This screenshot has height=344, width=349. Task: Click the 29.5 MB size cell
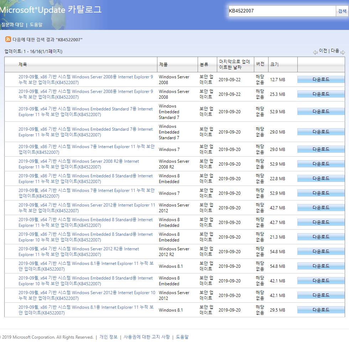click(277, 310)
